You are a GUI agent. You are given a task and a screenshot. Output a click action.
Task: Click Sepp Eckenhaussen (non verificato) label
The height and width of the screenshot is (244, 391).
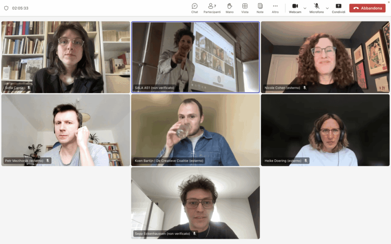(162, 234)
